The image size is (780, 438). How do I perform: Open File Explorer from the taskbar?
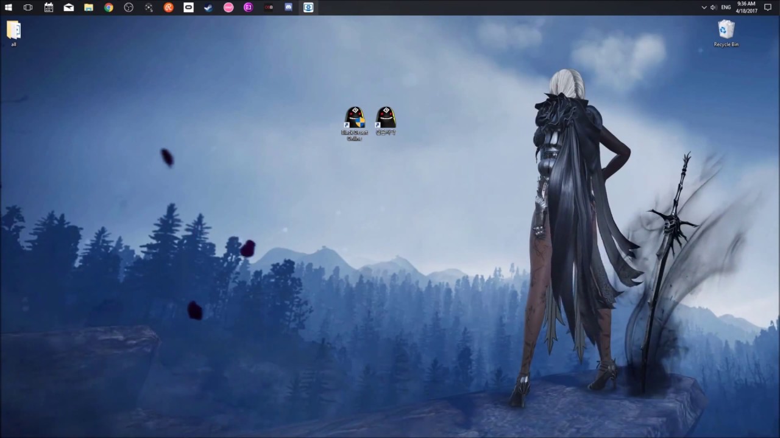click(89, 7)
